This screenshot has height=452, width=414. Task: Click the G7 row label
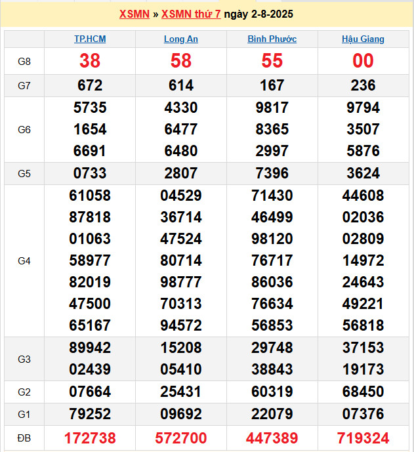coord(24,86)
